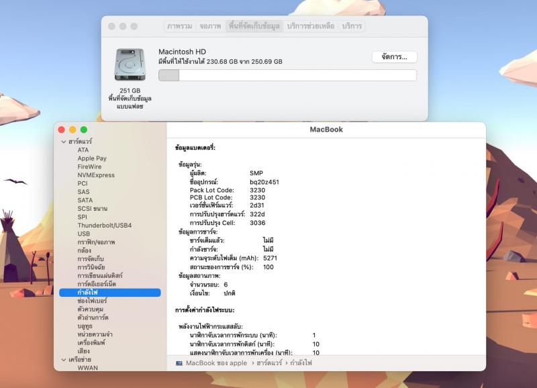
Task: Click the storage text 230.68 GB จาก 250.69 GB
Action: coord(244,62)
